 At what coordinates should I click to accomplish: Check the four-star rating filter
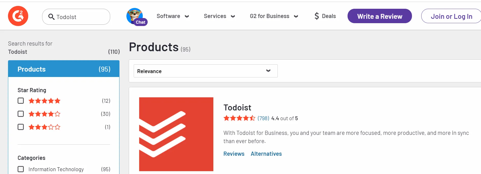coord(21,114)
